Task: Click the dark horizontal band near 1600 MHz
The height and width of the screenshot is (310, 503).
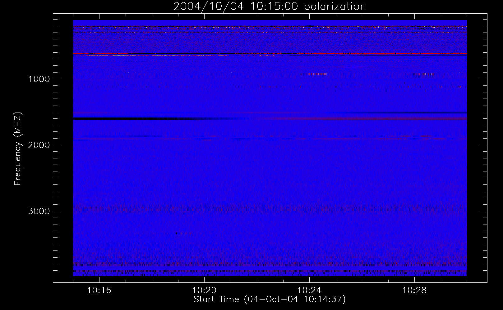Action: point(155,118)
